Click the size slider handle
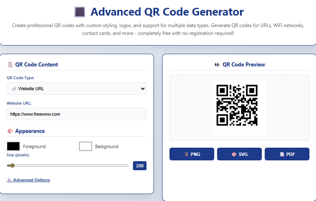Screen dimensions: 316x201 tap(12, 166)
